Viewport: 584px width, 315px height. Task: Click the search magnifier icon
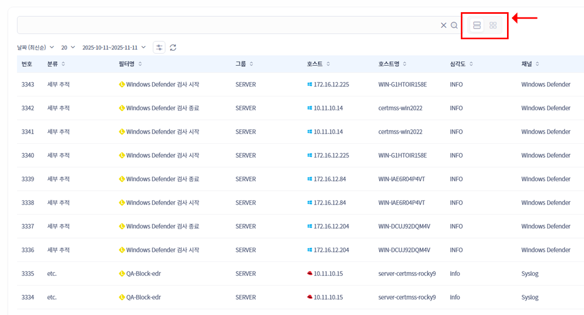point(454,25)
